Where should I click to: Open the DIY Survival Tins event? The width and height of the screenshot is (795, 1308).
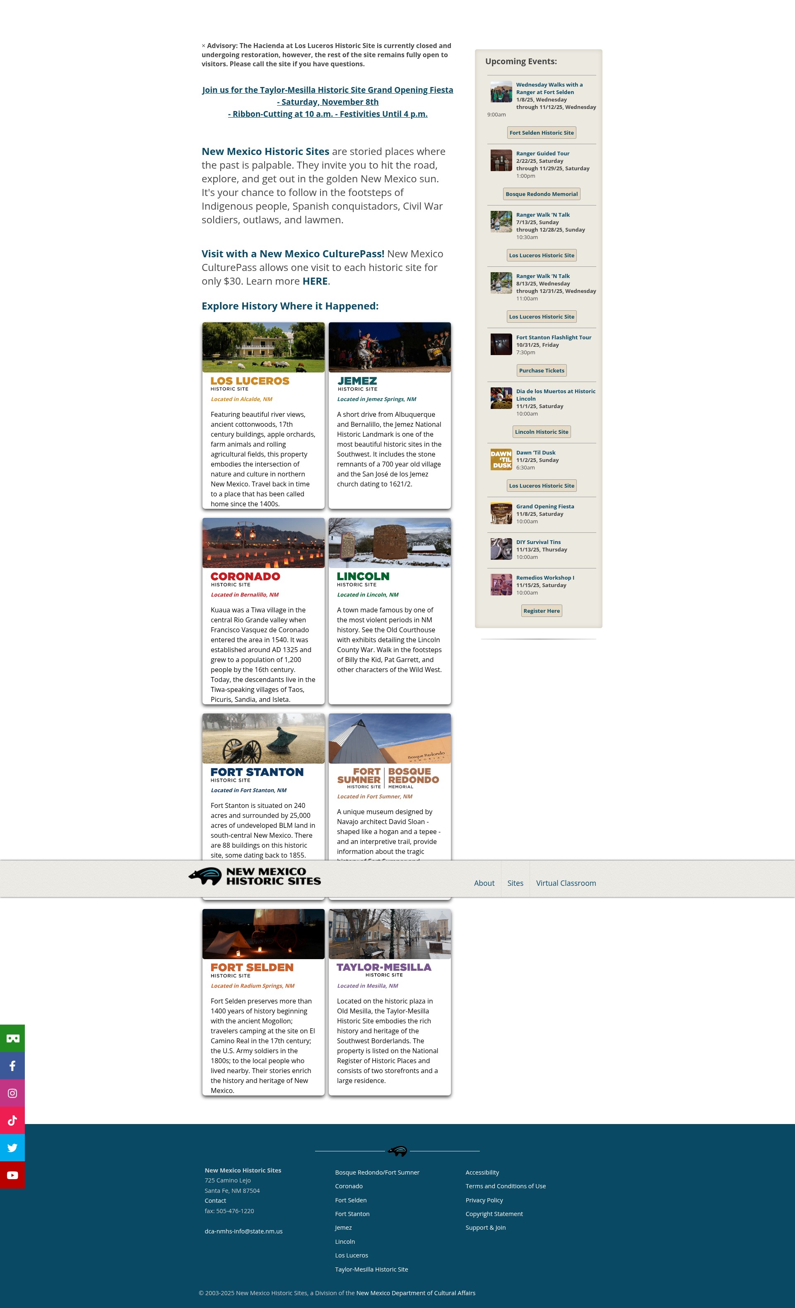(x=538, y=542)
